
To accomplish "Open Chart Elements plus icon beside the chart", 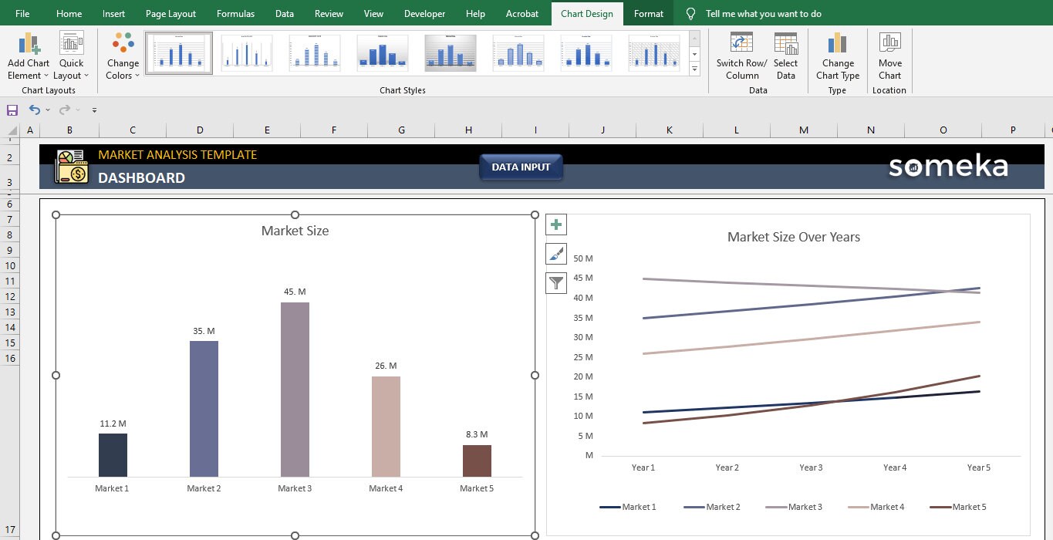I will (x=556, y=224).
